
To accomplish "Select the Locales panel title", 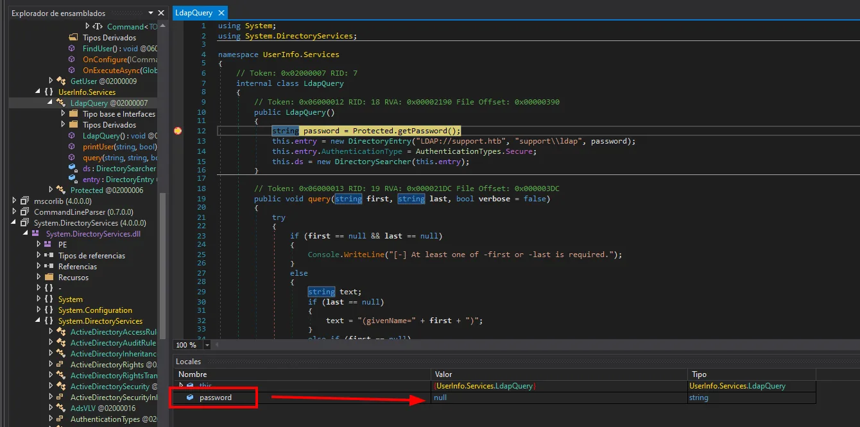I will click(x=189, y=362).
